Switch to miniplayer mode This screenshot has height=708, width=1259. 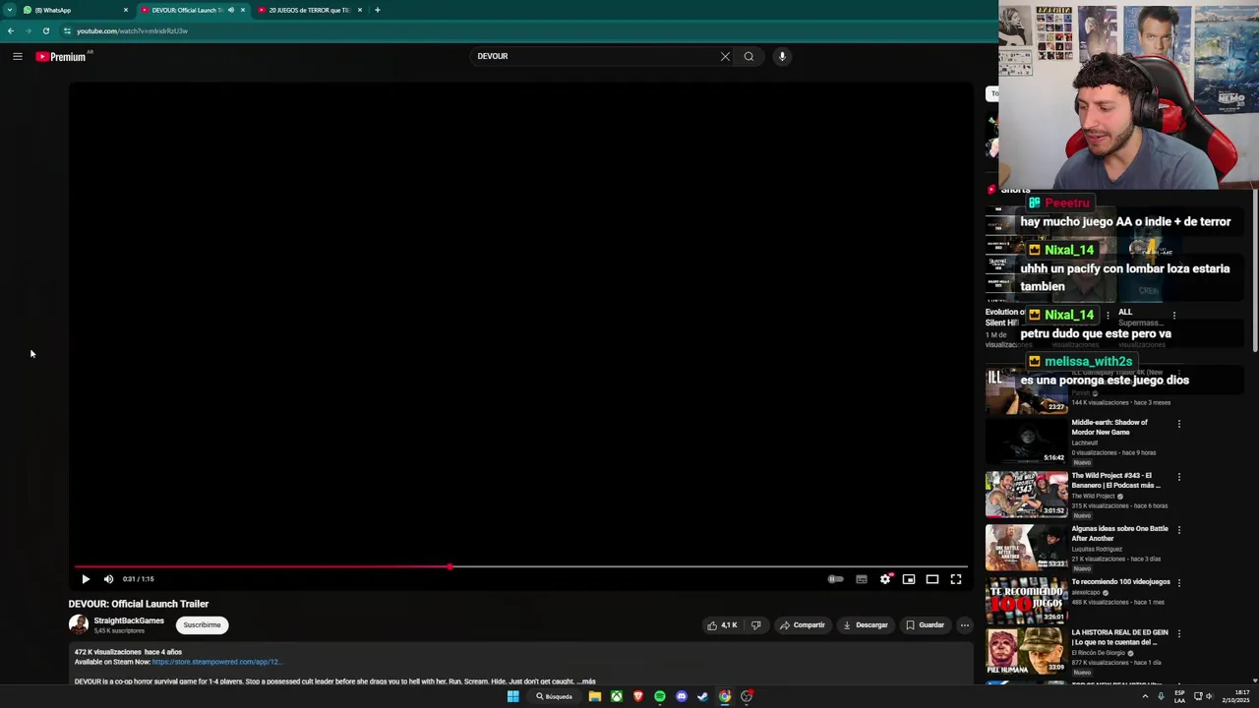pyautogui.click(x=909, y=579)
